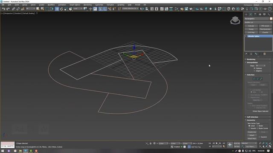The height and width of the screenshot is (153, 273).
Task: Click Zoom Extents viewport navigation icon
Action: click(267, 144)
